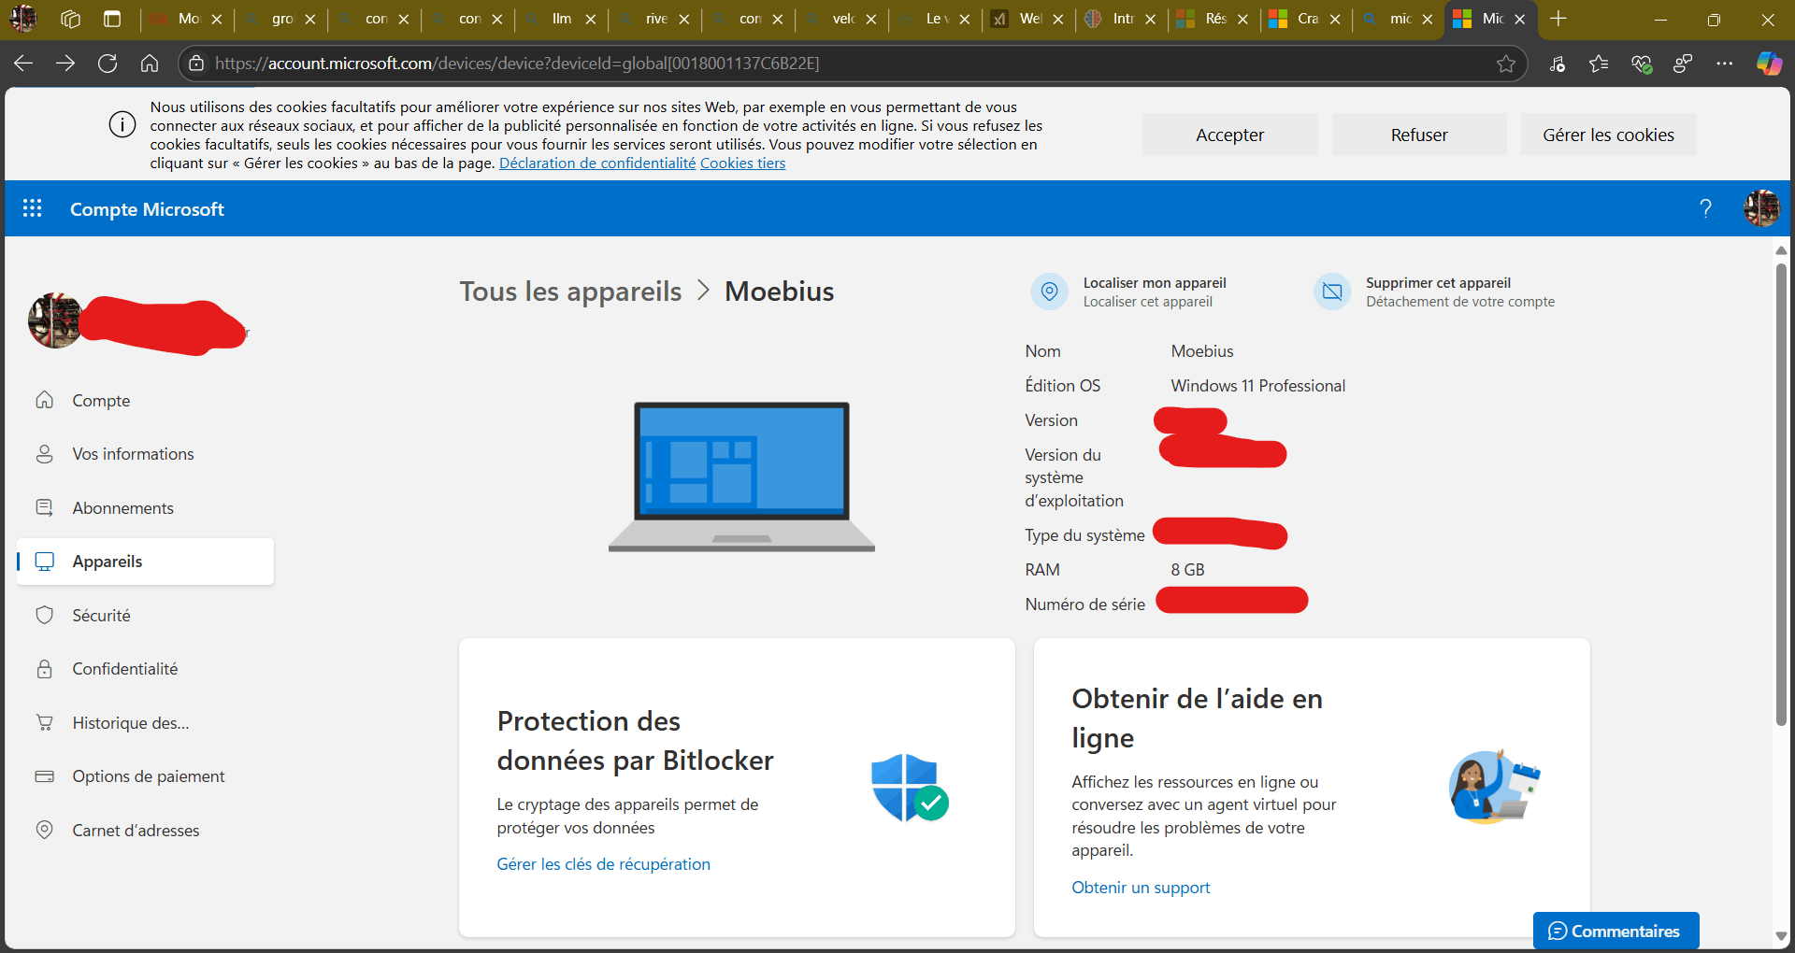Click the Bitlocker shield icon
Viewport: 1795px width, 953px height.
tap(909, 788)
